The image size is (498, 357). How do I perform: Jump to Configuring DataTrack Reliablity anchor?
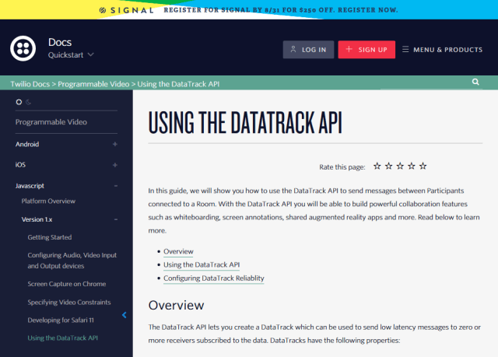coord(214,278)
